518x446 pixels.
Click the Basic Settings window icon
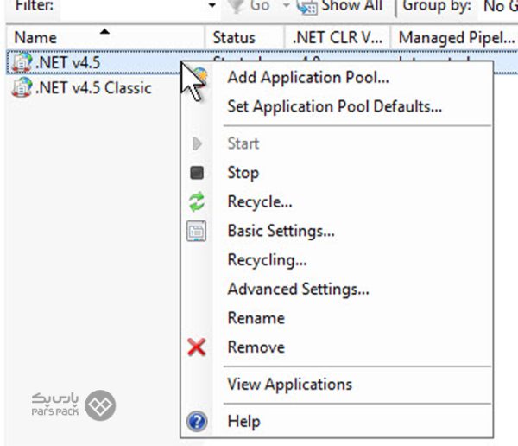197,232
